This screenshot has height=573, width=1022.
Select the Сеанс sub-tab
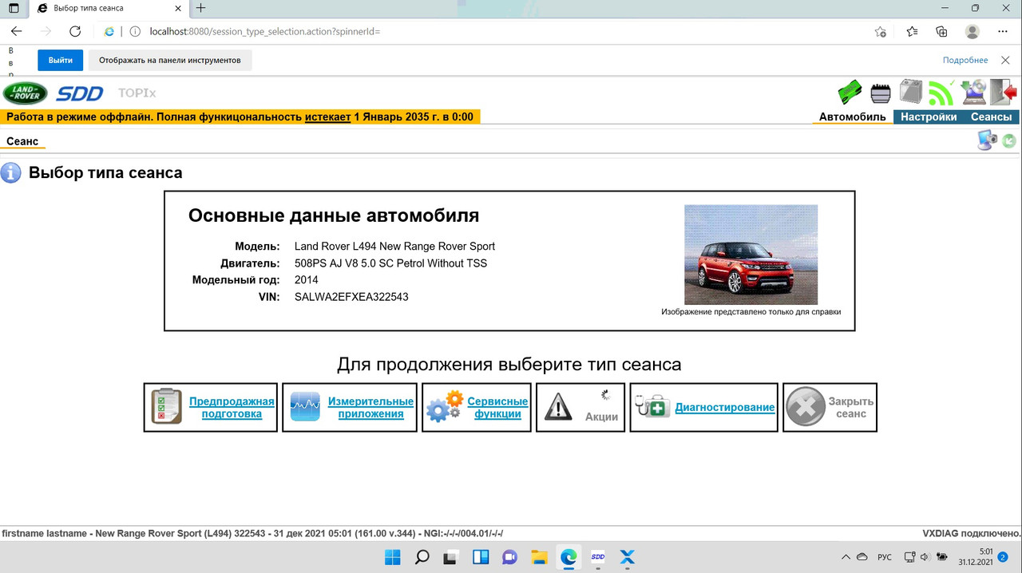coord(22,141)
